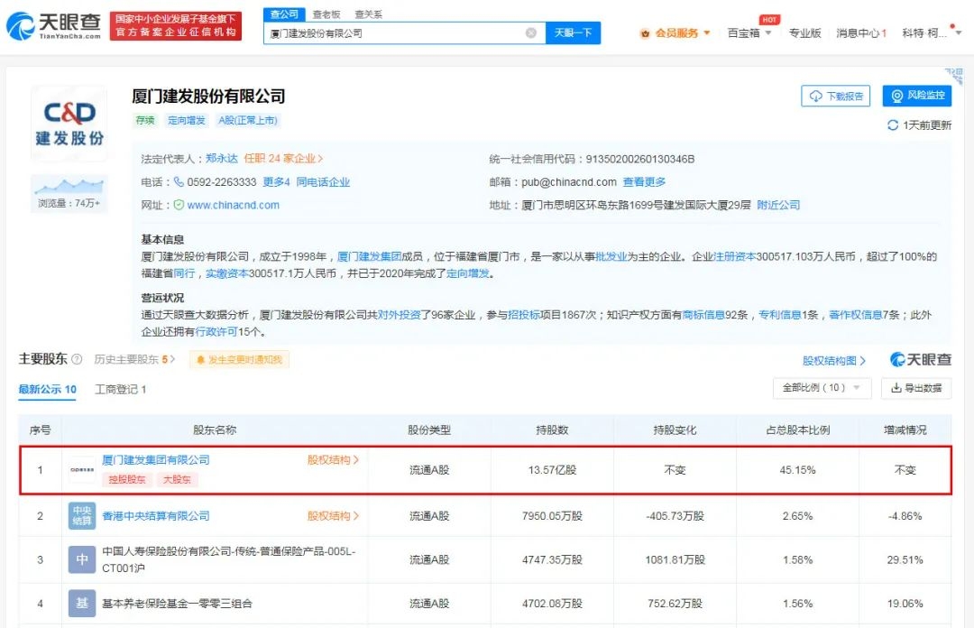Image resolution: width=974 pixels, height=628 pixels.
Task: Focus the company name search field
Action: point(398,33)
